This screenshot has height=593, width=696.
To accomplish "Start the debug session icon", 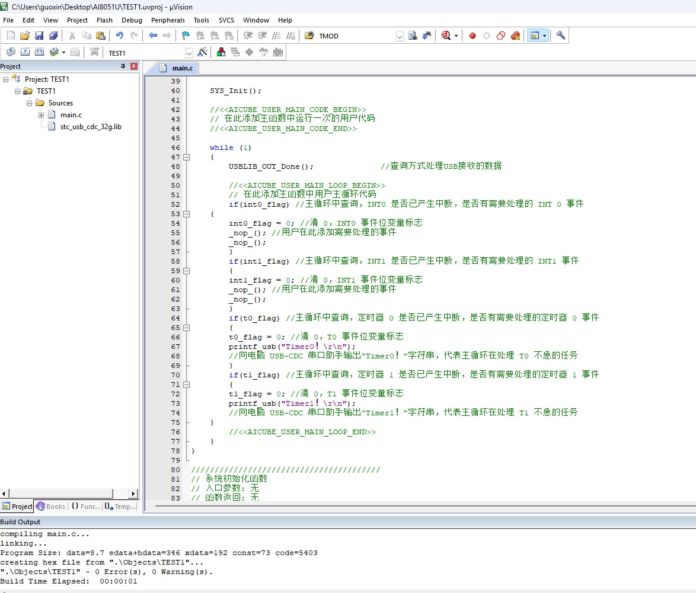I will 446,36.
